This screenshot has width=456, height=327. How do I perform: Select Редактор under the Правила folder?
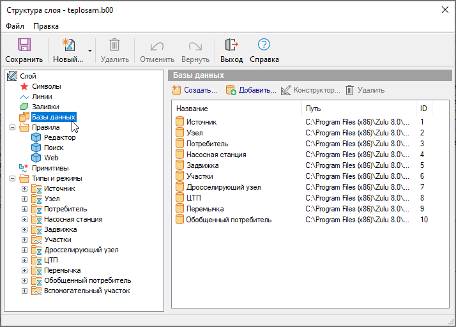[59, 137]
